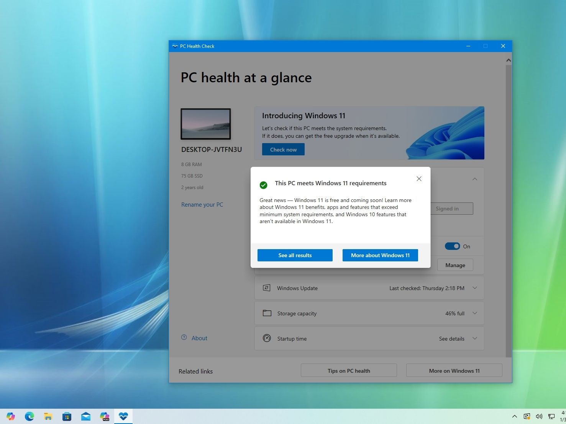Select the device name DESKTOP-JVTFN3U
The width and height of the screenshot is (566, 424).
212,150
